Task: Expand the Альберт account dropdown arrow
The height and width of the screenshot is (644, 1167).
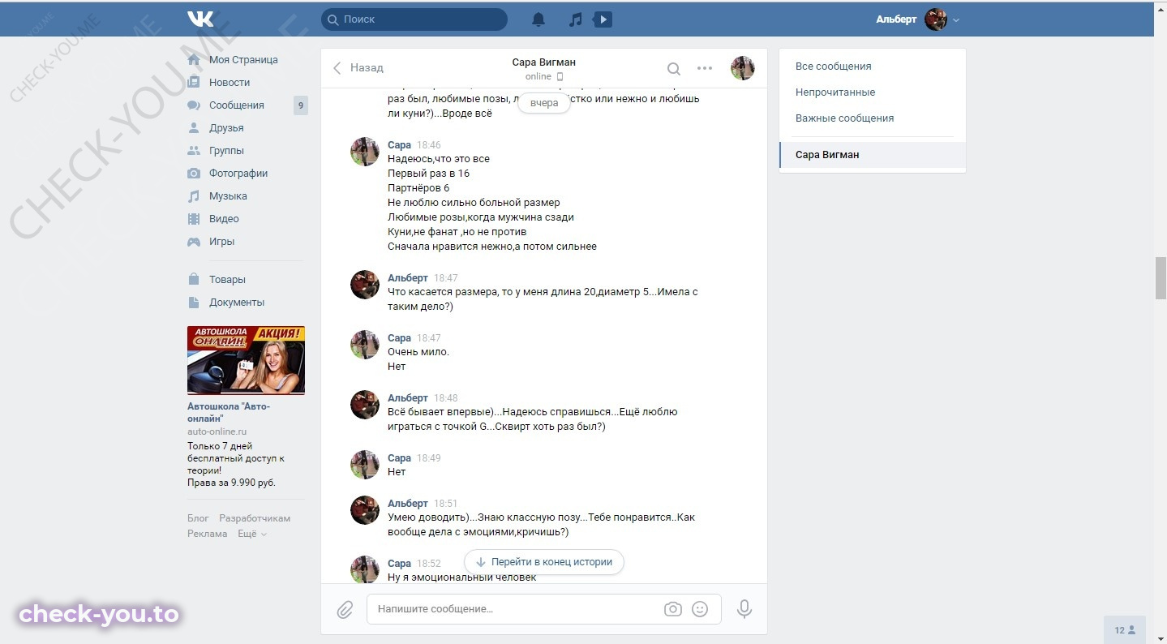Action: click(956, 20)
